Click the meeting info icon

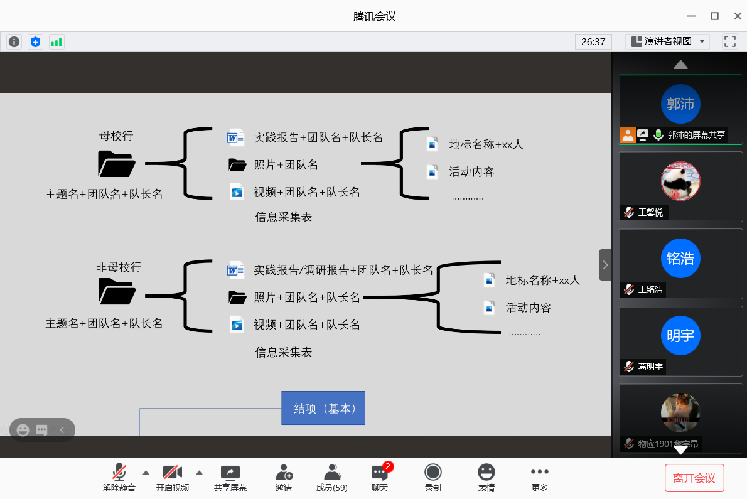coord(14,42)
